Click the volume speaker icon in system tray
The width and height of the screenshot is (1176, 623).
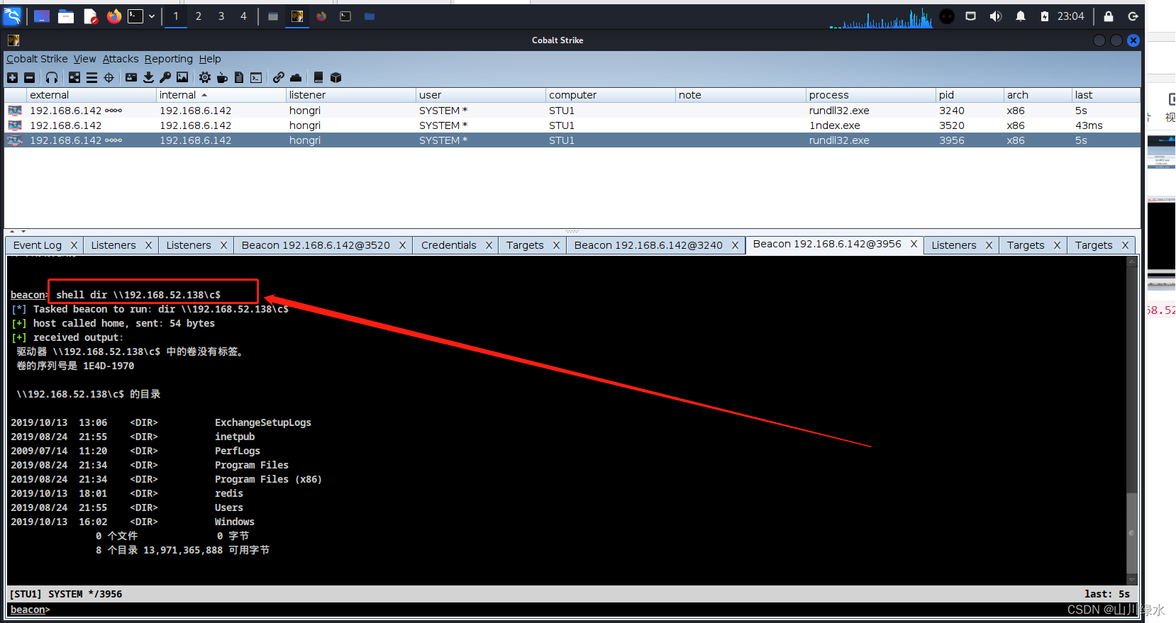996,16
